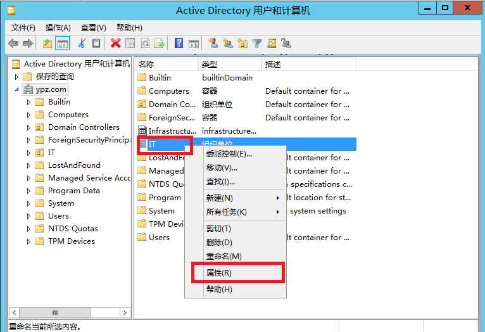The image size is (485, 332).
Task: Select the Domain Co... row in list
Action: pyautogui.click(x=246, y=105)
